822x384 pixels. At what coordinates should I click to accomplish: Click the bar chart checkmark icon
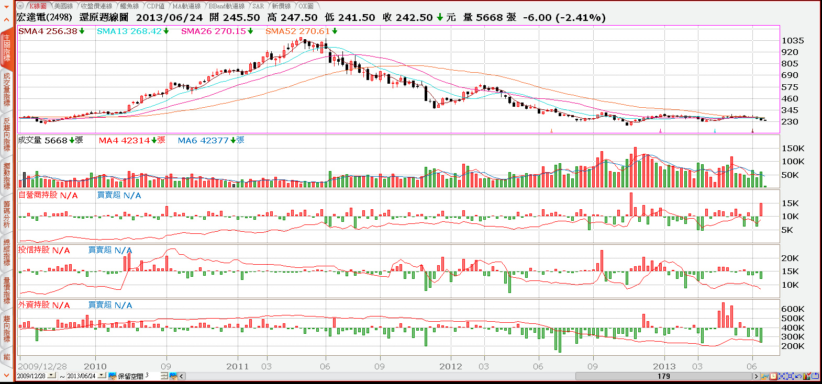(807, 376)
